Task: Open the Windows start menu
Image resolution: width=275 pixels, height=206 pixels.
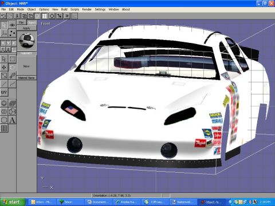Action: [x=13, y=202]
